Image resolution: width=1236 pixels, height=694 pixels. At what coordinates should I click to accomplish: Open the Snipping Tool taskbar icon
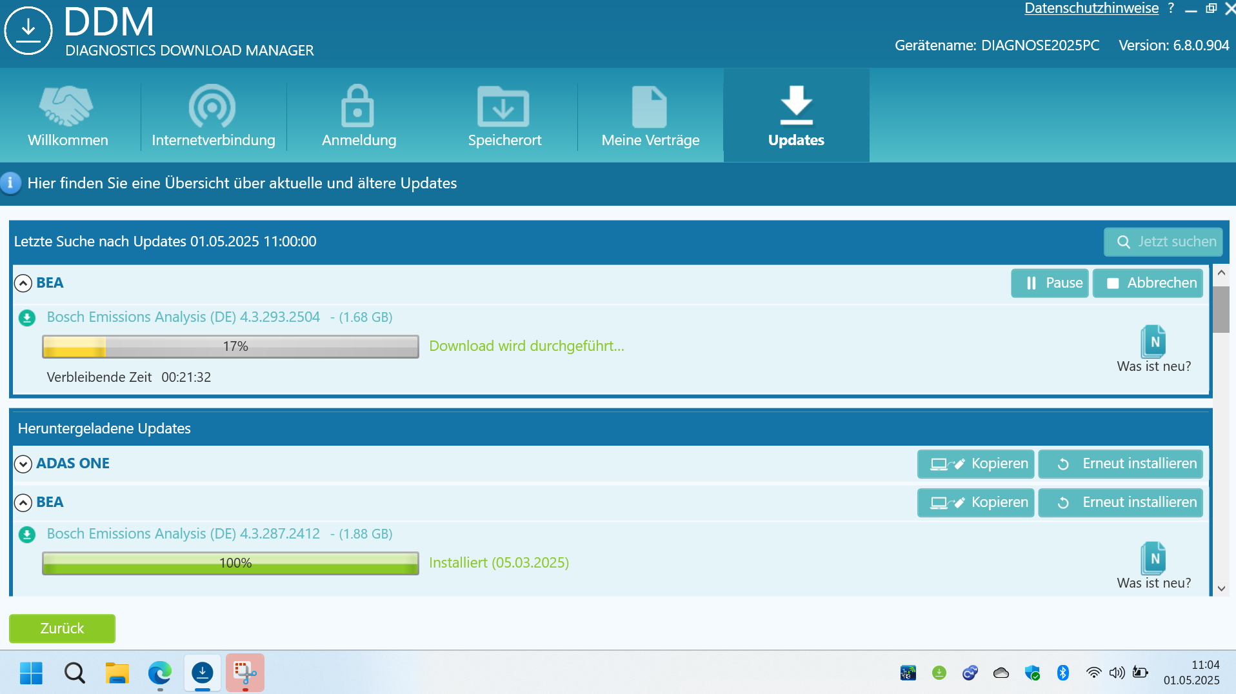pos(245,673)
